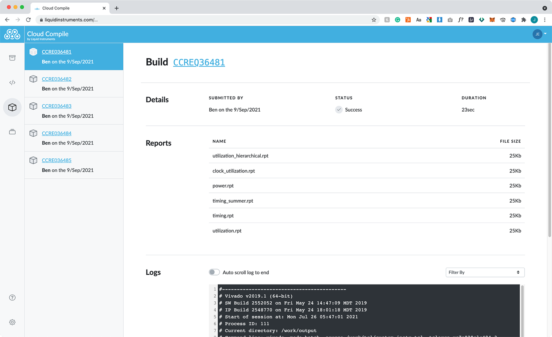Viewport: 552px width, 337px height.
Task: Toggle Auto scroll log to end
Action: pos(214,272)
